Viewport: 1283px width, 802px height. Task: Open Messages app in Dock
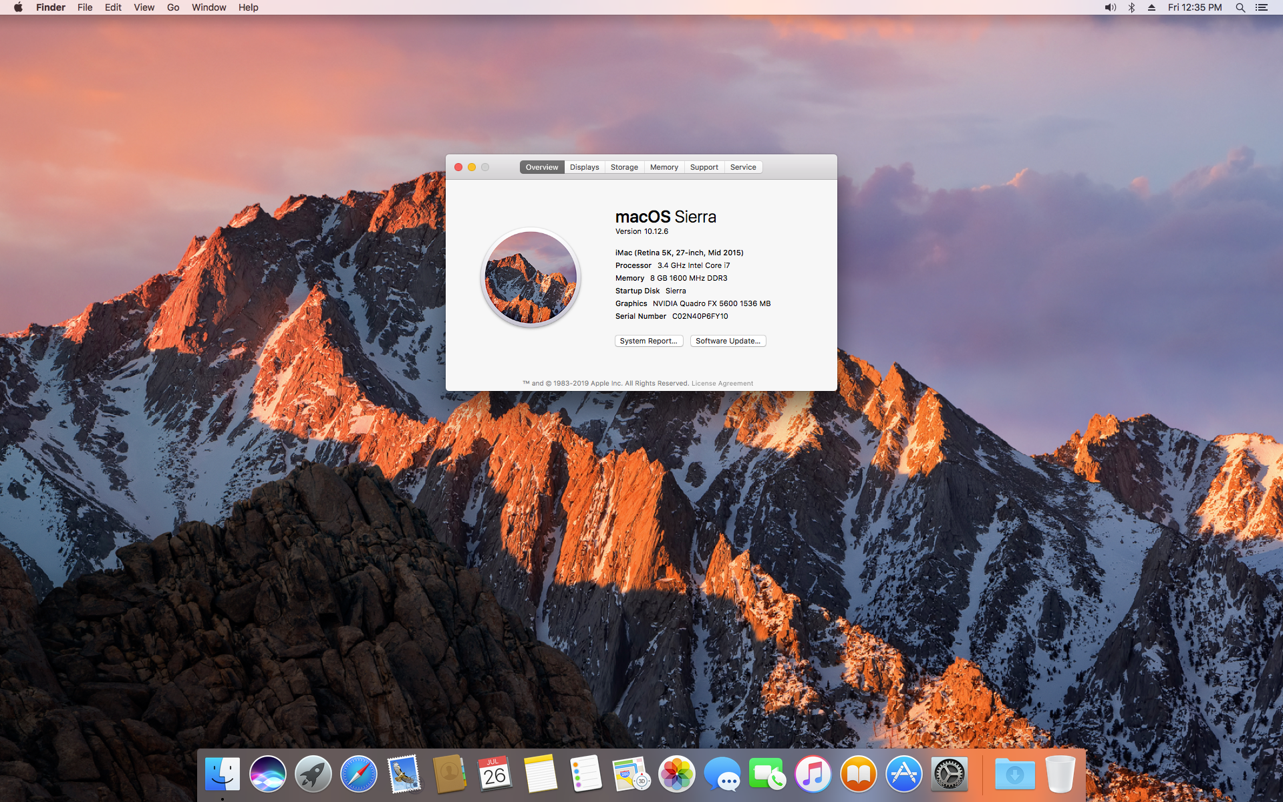(722, 774)
